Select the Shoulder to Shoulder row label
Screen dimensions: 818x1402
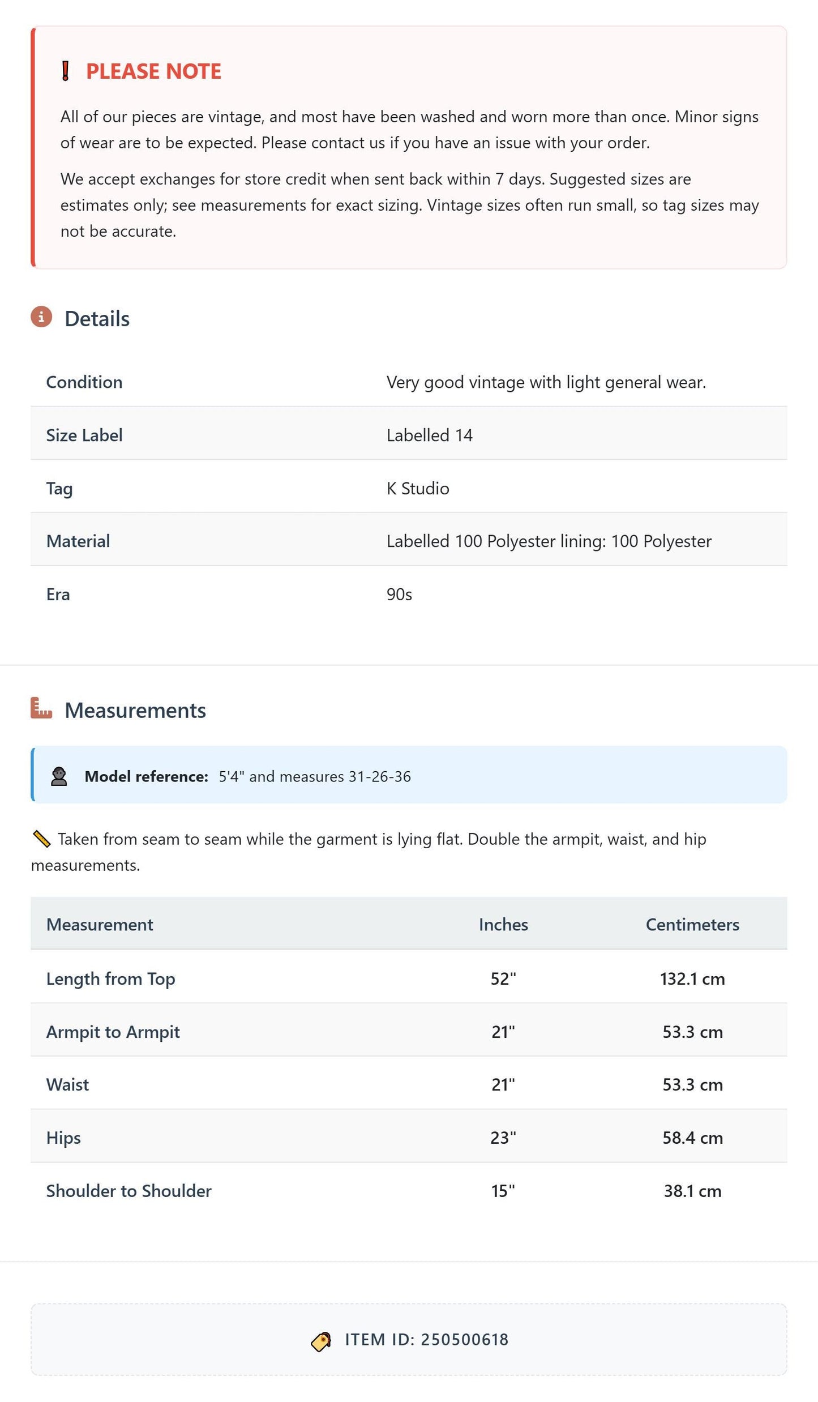tap(129, 1191)
